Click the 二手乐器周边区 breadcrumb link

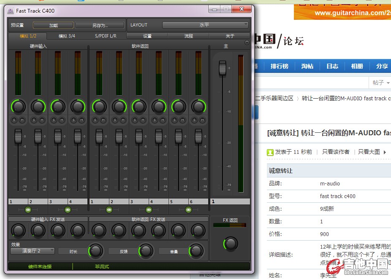pyautogui.click(x=274, y=99)
